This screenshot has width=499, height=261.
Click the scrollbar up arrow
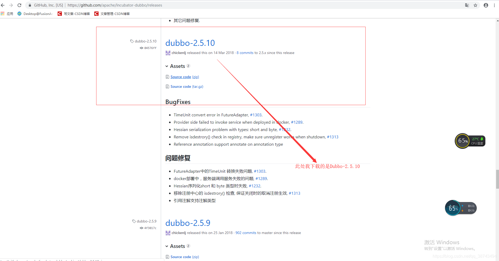coord(497,21)
